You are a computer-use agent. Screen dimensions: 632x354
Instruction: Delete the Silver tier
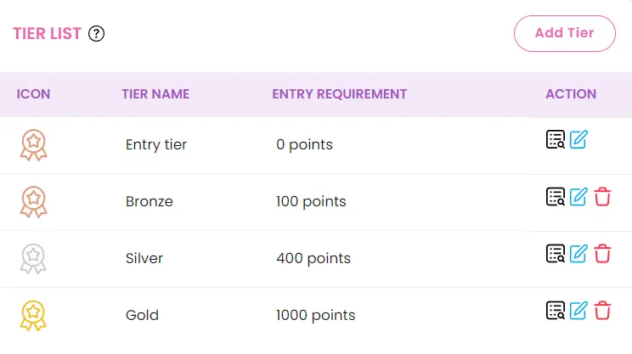tap(602, 253)
